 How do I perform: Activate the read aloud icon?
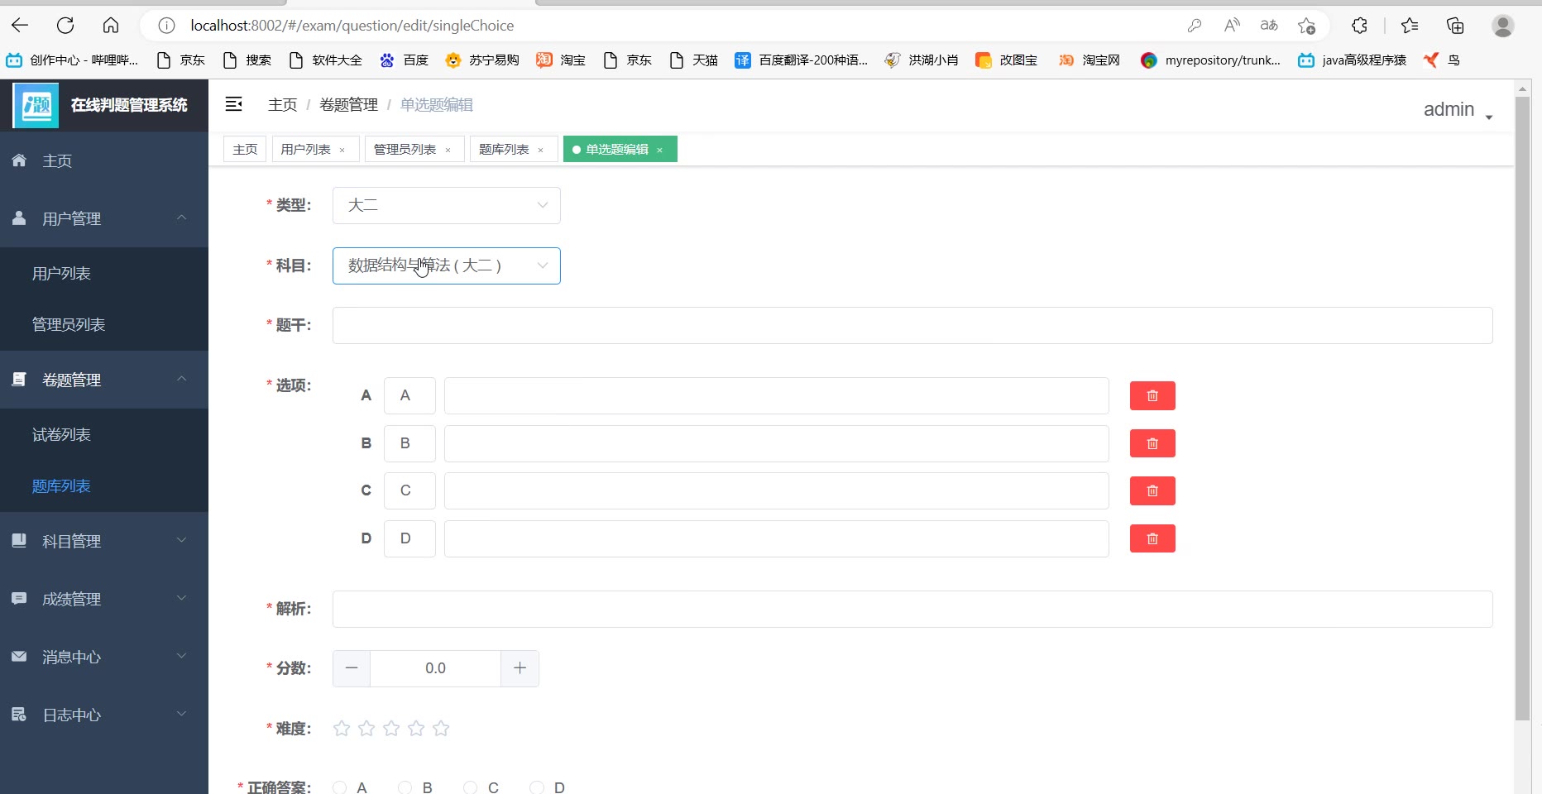pyautogui.click(x=1232, y=26)
